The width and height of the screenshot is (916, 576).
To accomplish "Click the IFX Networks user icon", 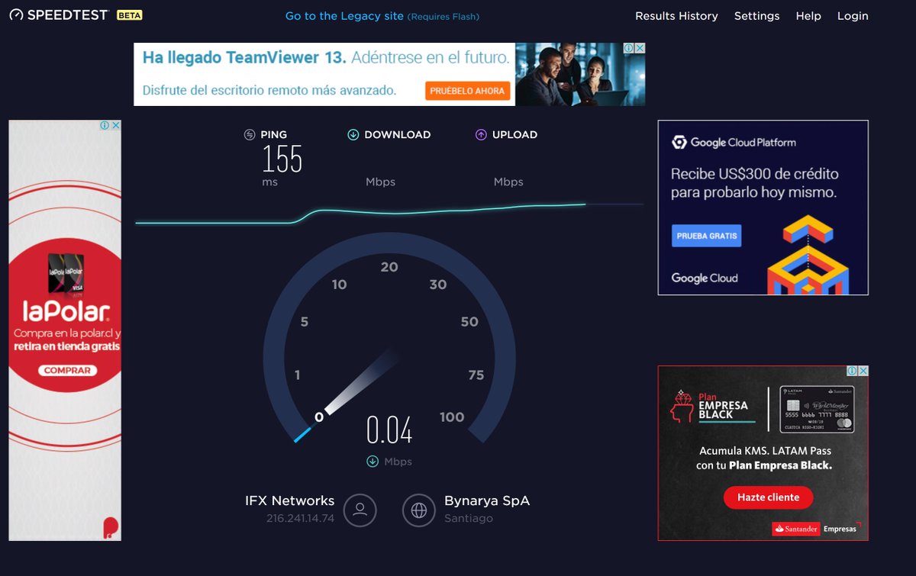I will 360,510.
